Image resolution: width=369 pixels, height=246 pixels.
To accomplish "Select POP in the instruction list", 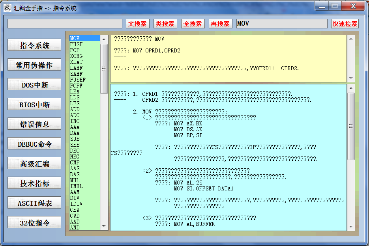I will pos(84,50).
